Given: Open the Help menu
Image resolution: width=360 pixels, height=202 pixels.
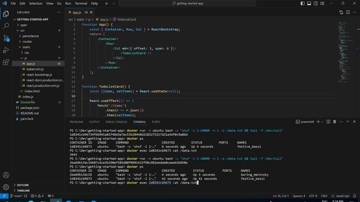Looking at the screenshot, I should pos(94,3).
